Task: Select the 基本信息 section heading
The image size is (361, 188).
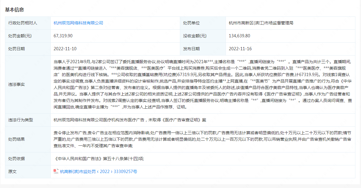Action: (x=14, y=10)
